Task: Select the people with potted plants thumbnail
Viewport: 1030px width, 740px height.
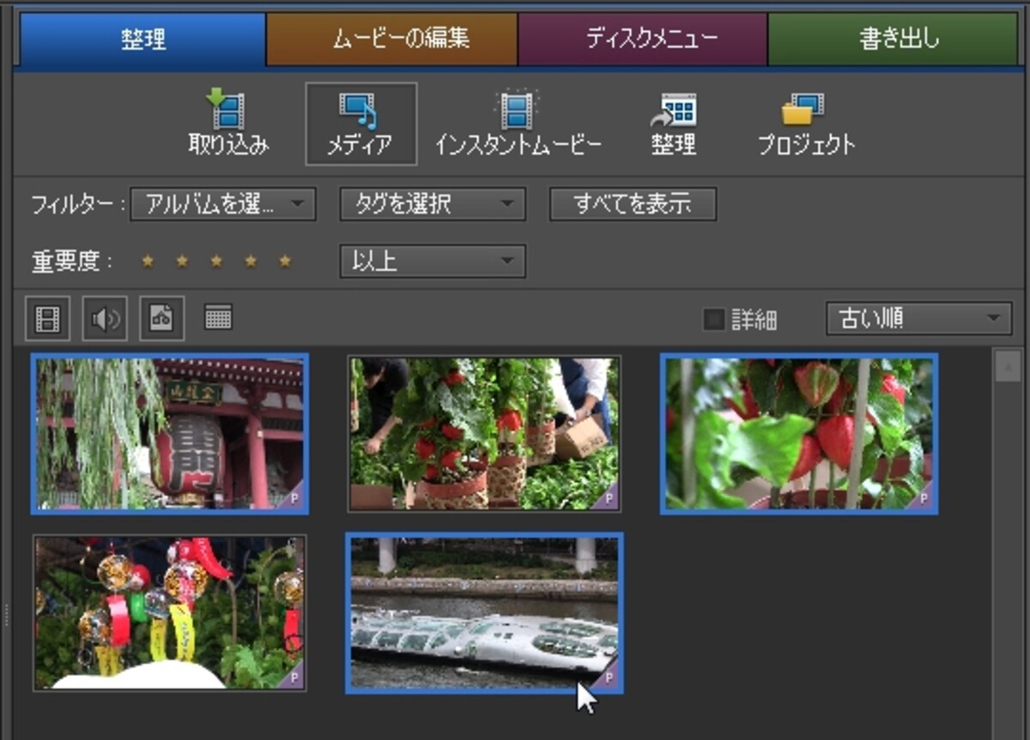Action: [484, 434]
